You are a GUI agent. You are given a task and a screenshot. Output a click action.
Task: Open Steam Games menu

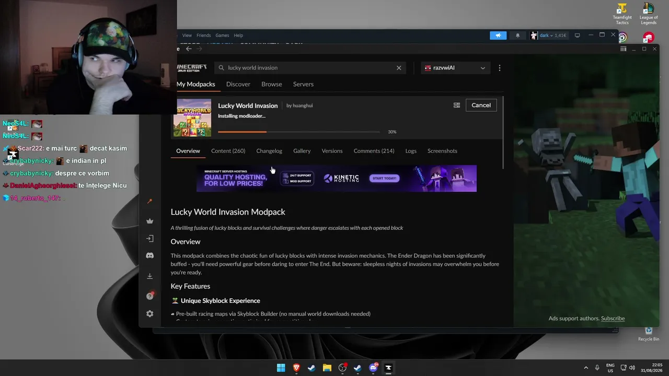(x=222, y=36)
